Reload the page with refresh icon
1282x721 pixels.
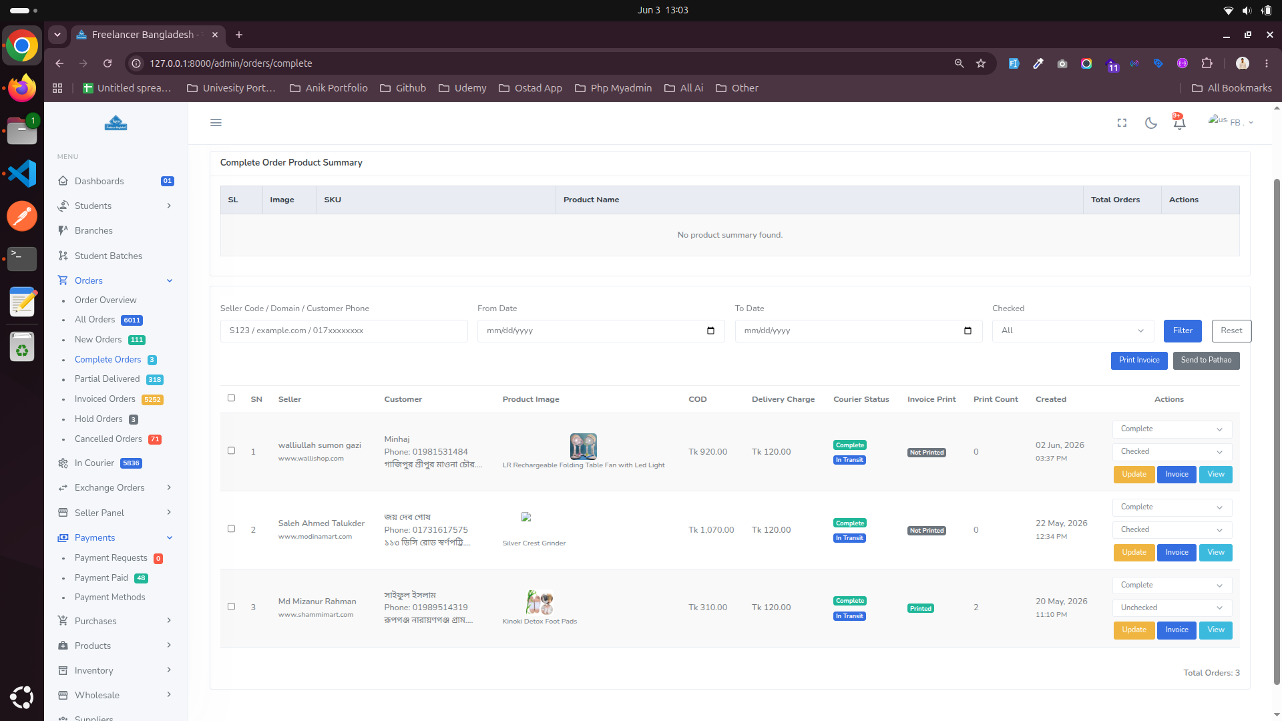click(x=108, y=63)
